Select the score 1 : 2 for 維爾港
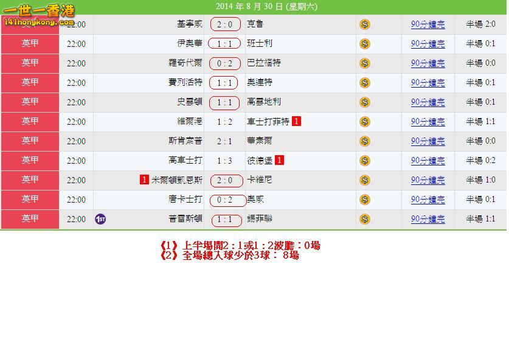The image size is (509, 342). [224, 122]
